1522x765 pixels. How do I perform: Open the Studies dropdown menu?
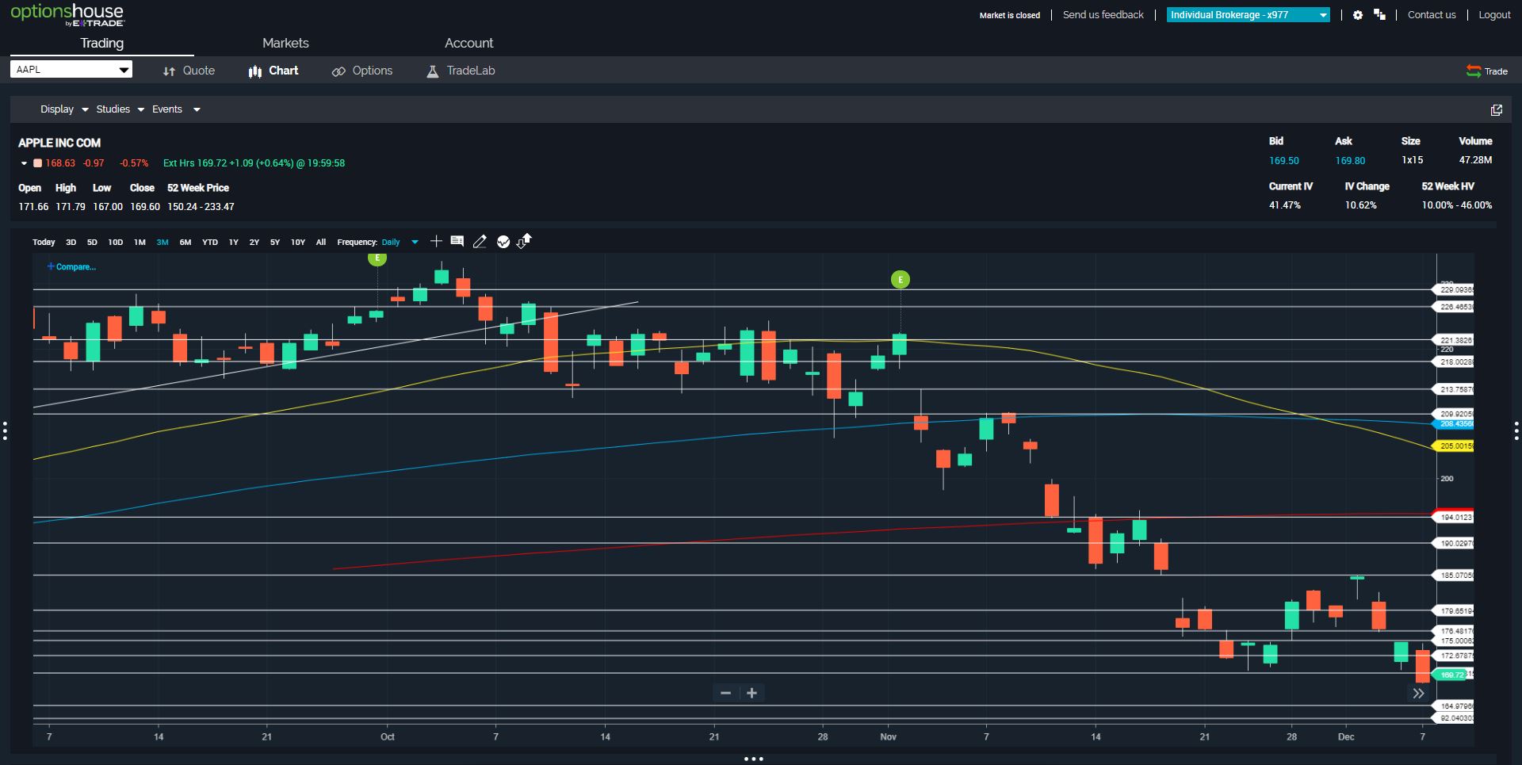pyautogui.click(x=120, y=109)
